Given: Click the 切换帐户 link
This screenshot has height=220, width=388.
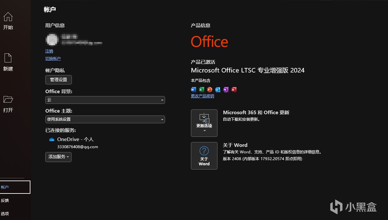Looking at the screenshot, I should (53, 59).
